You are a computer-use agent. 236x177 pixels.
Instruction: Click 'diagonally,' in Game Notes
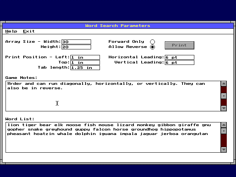pos(76,84)
